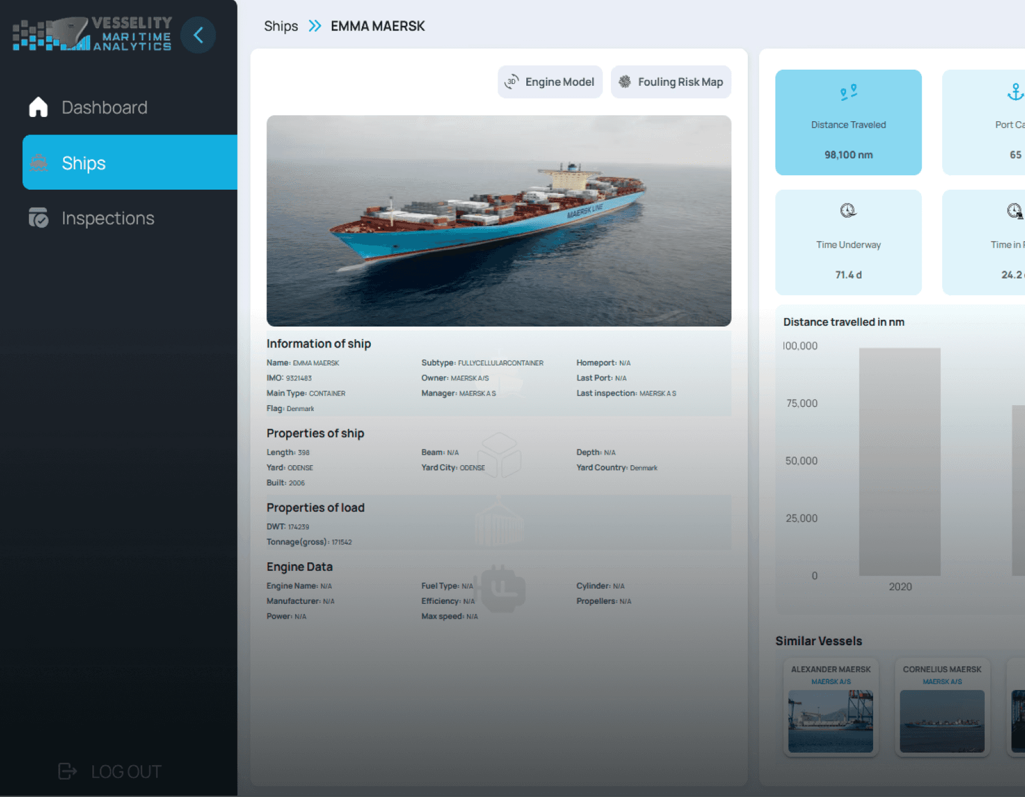
Task: Select the Time Underway card
Action: pyautogui.click(x=849, y=242)
